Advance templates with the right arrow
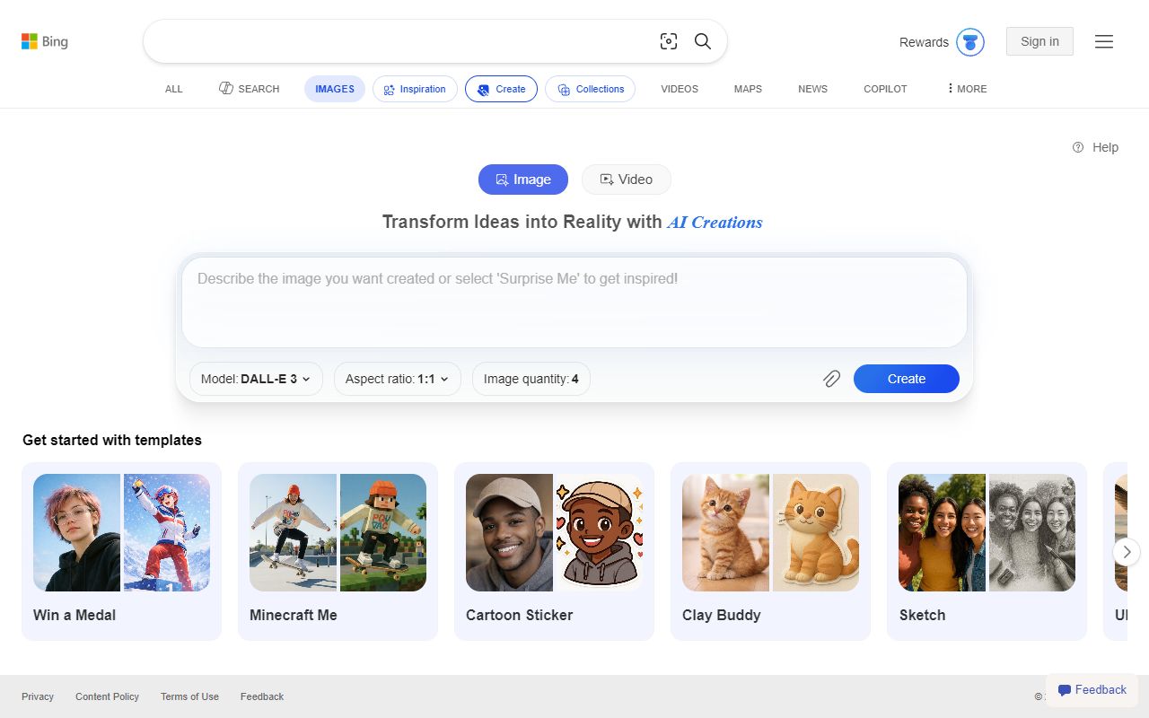This screenshot has width=1149, height=718. tap(1126, 552)
